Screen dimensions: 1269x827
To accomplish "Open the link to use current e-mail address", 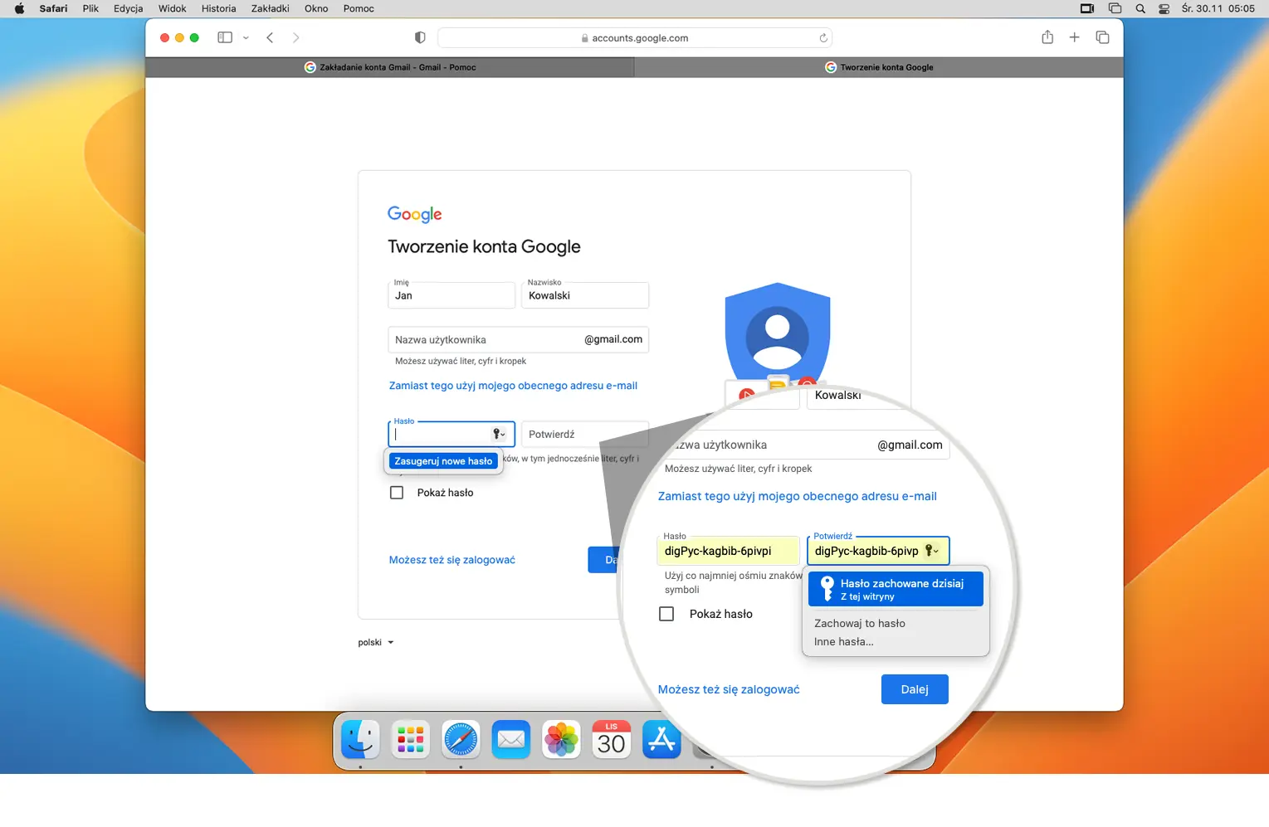I will pos(513,386).
